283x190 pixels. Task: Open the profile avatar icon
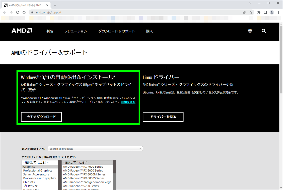(272, 12)
